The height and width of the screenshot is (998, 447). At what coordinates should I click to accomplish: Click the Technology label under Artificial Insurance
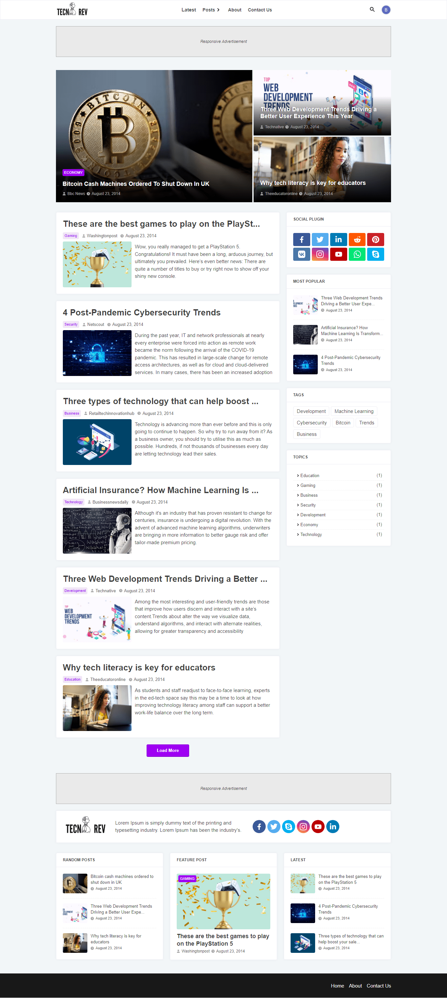(x=74, y=502)
